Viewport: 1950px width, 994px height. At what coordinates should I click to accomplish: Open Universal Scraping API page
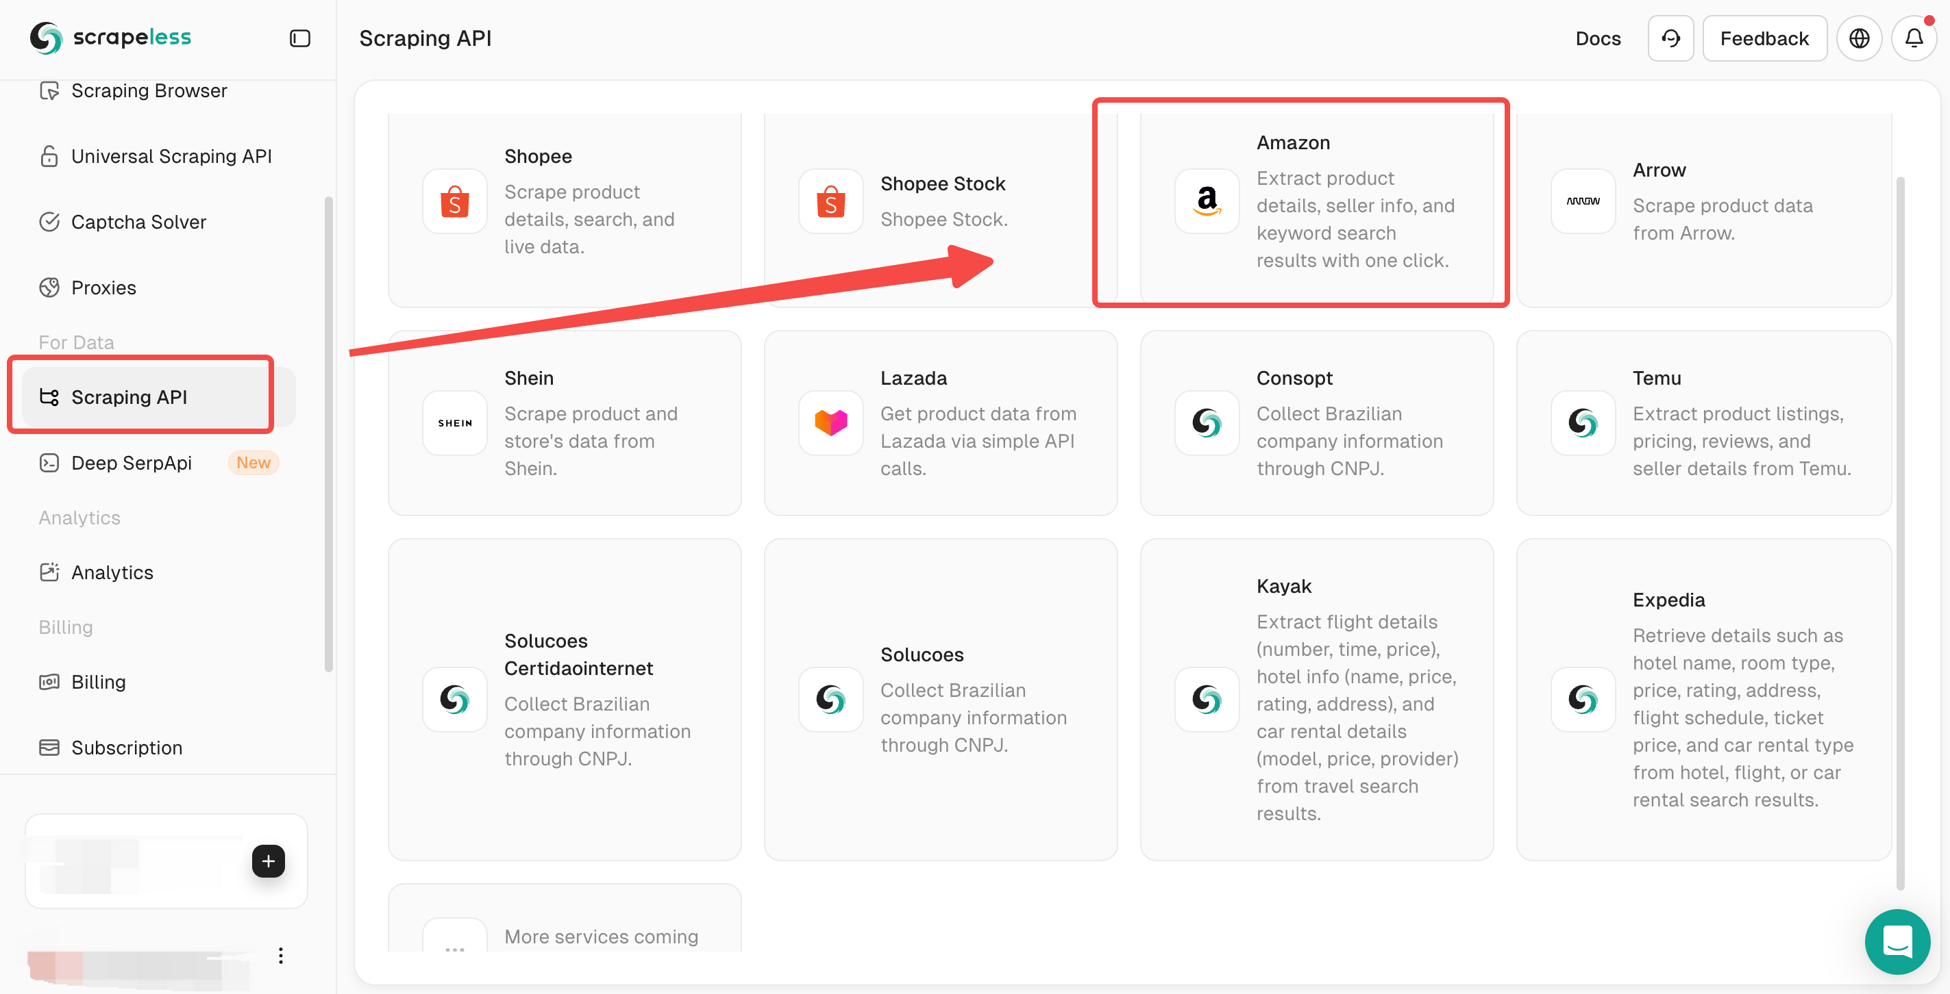[158, 156]
